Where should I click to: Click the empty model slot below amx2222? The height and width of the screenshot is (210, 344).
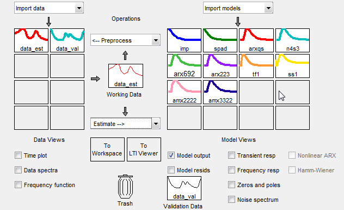tap(184, 118)
